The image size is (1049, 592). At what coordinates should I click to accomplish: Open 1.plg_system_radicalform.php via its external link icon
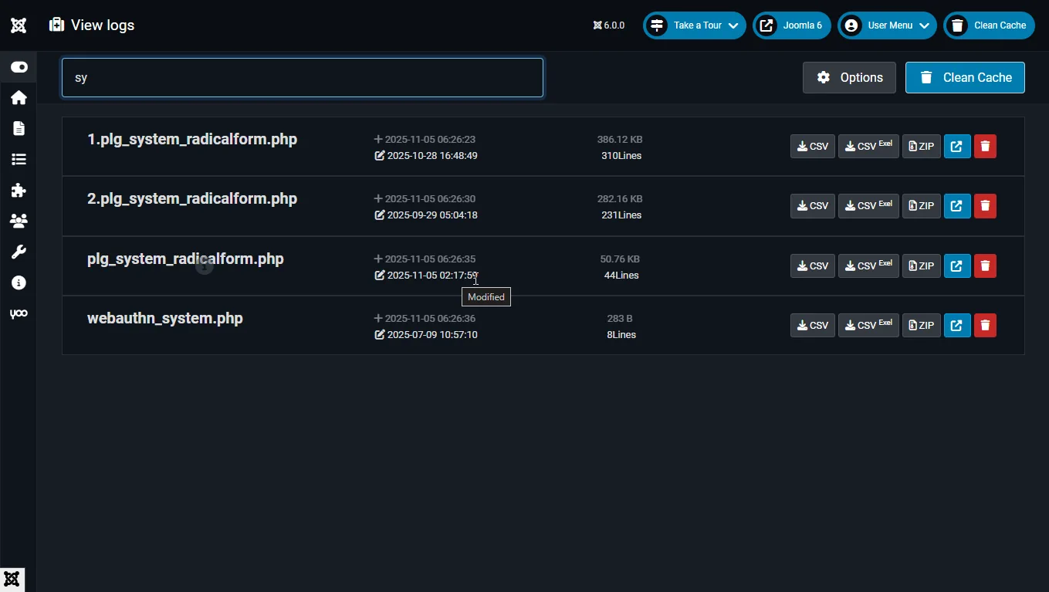click(x=957, y=146)
